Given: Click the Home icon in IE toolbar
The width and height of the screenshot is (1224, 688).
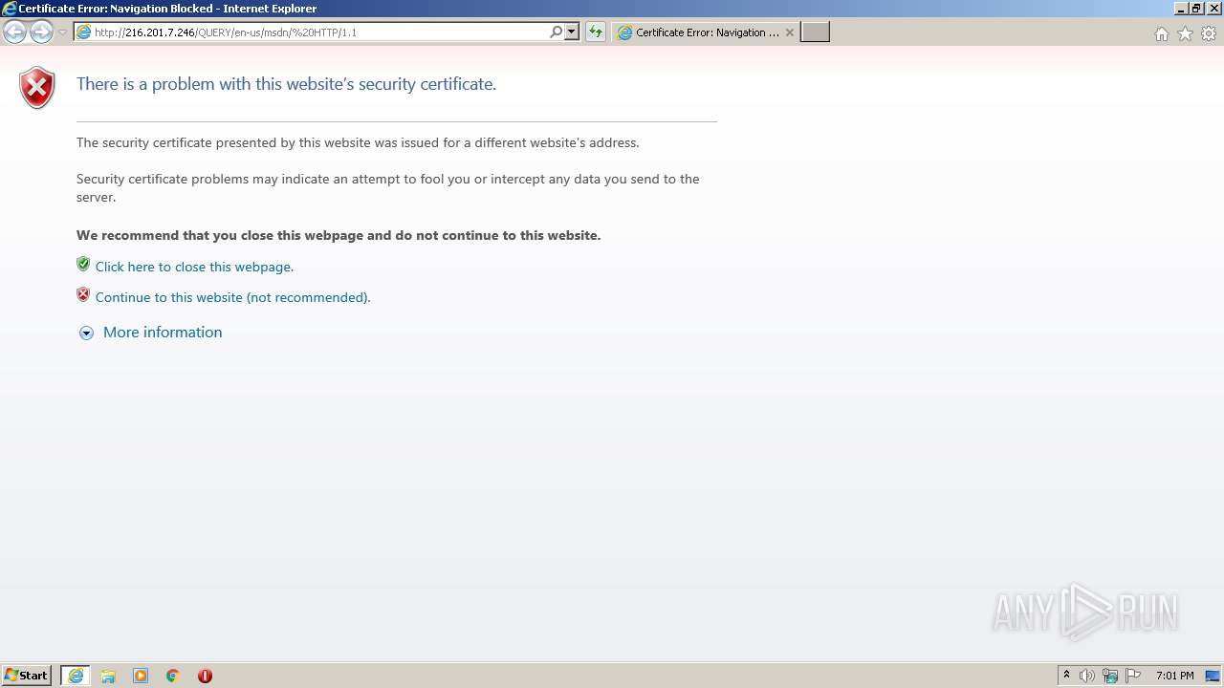Looking at the screenshot, I should point(1161,33).
